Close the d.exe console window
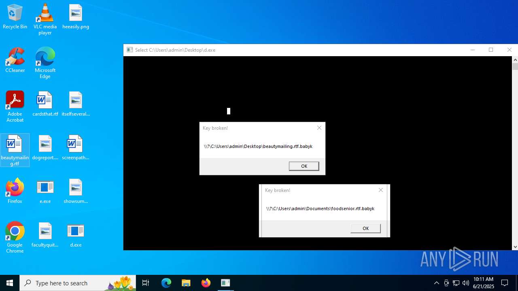The image size is (518, 291). click(x=510, y=50)
